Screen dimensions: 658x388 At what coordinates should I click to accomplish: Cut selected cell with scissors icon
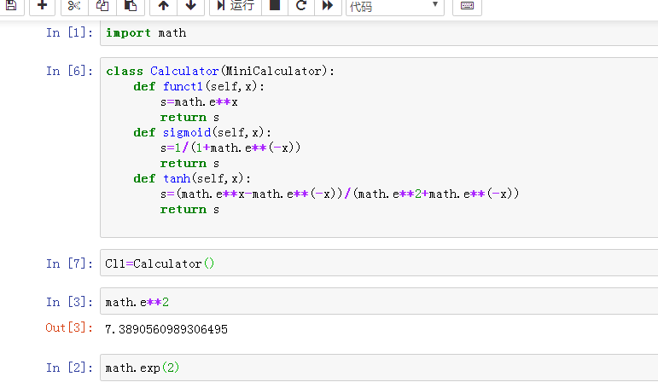pos(73,6)
